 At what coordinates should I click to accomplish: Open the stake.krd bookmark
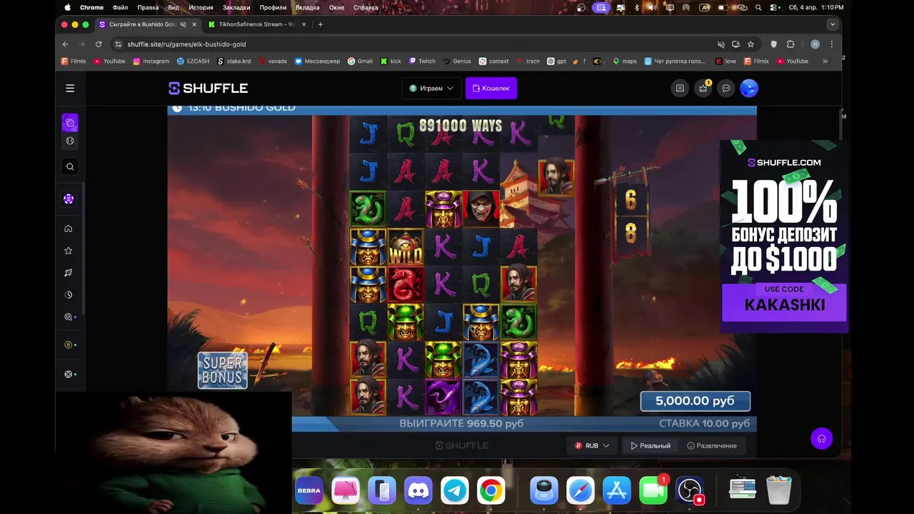[x=234, y=61]
